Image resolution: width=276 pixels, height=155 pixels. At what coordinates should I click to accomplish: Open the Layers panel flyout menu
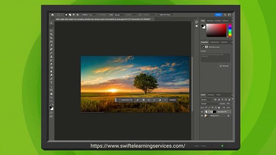click(x=232, y=95)
